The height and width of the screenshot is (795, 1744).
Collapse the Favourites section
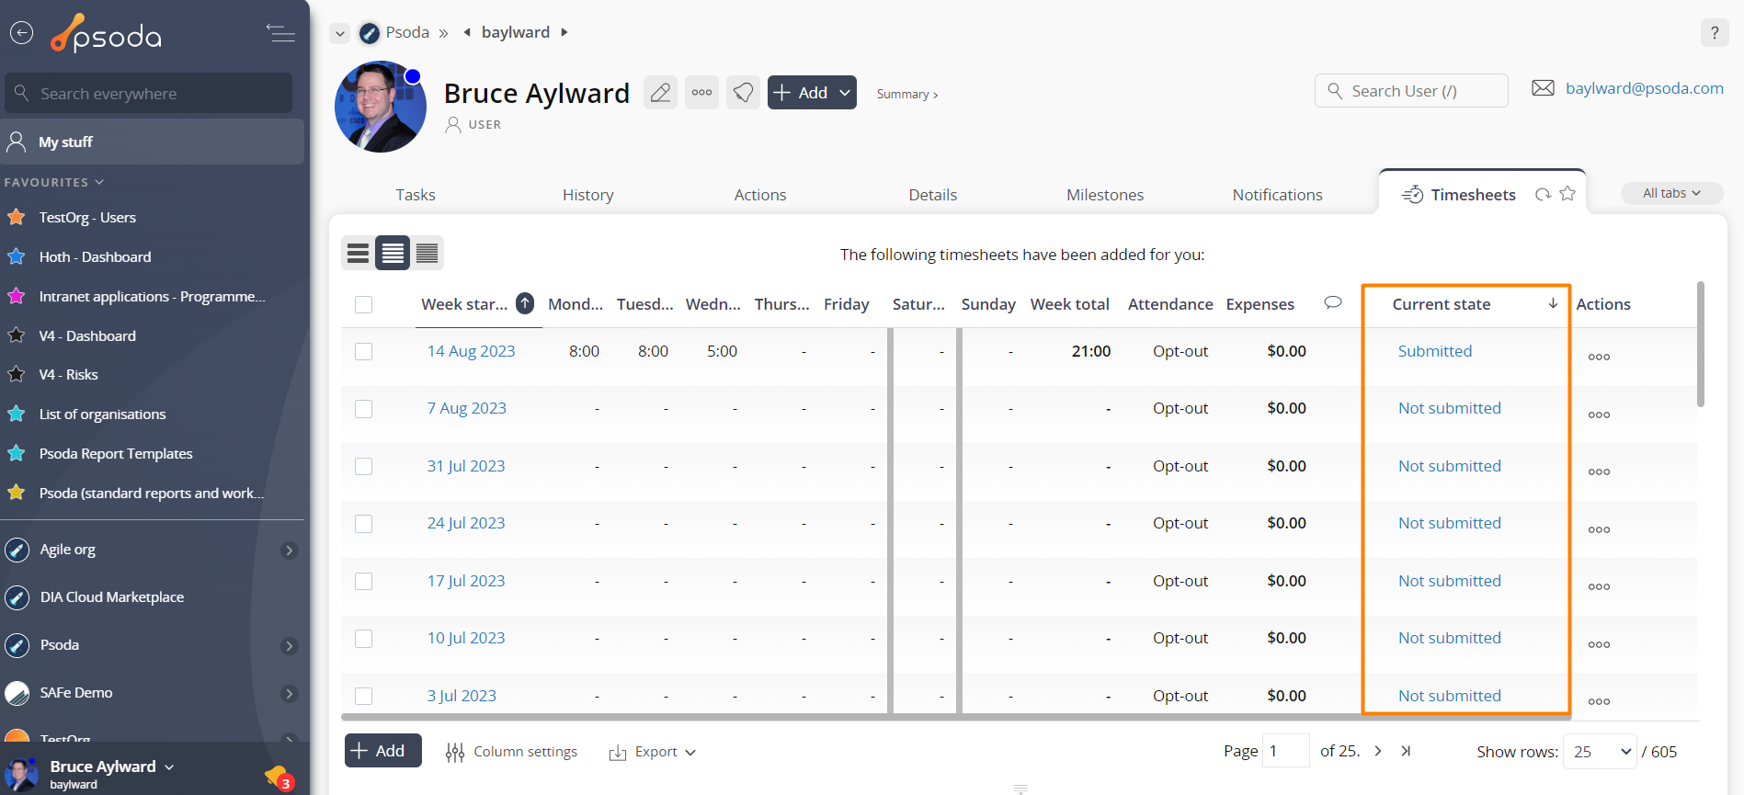[x=53, y=182]
